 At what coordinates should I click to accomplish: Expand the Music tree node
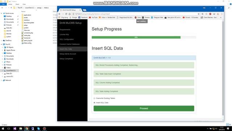pyautogui.click(x=3, y=62)
